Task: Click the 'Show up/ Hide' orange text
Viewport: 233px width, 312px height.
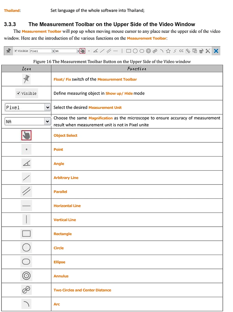Action: tap(119, 93)
